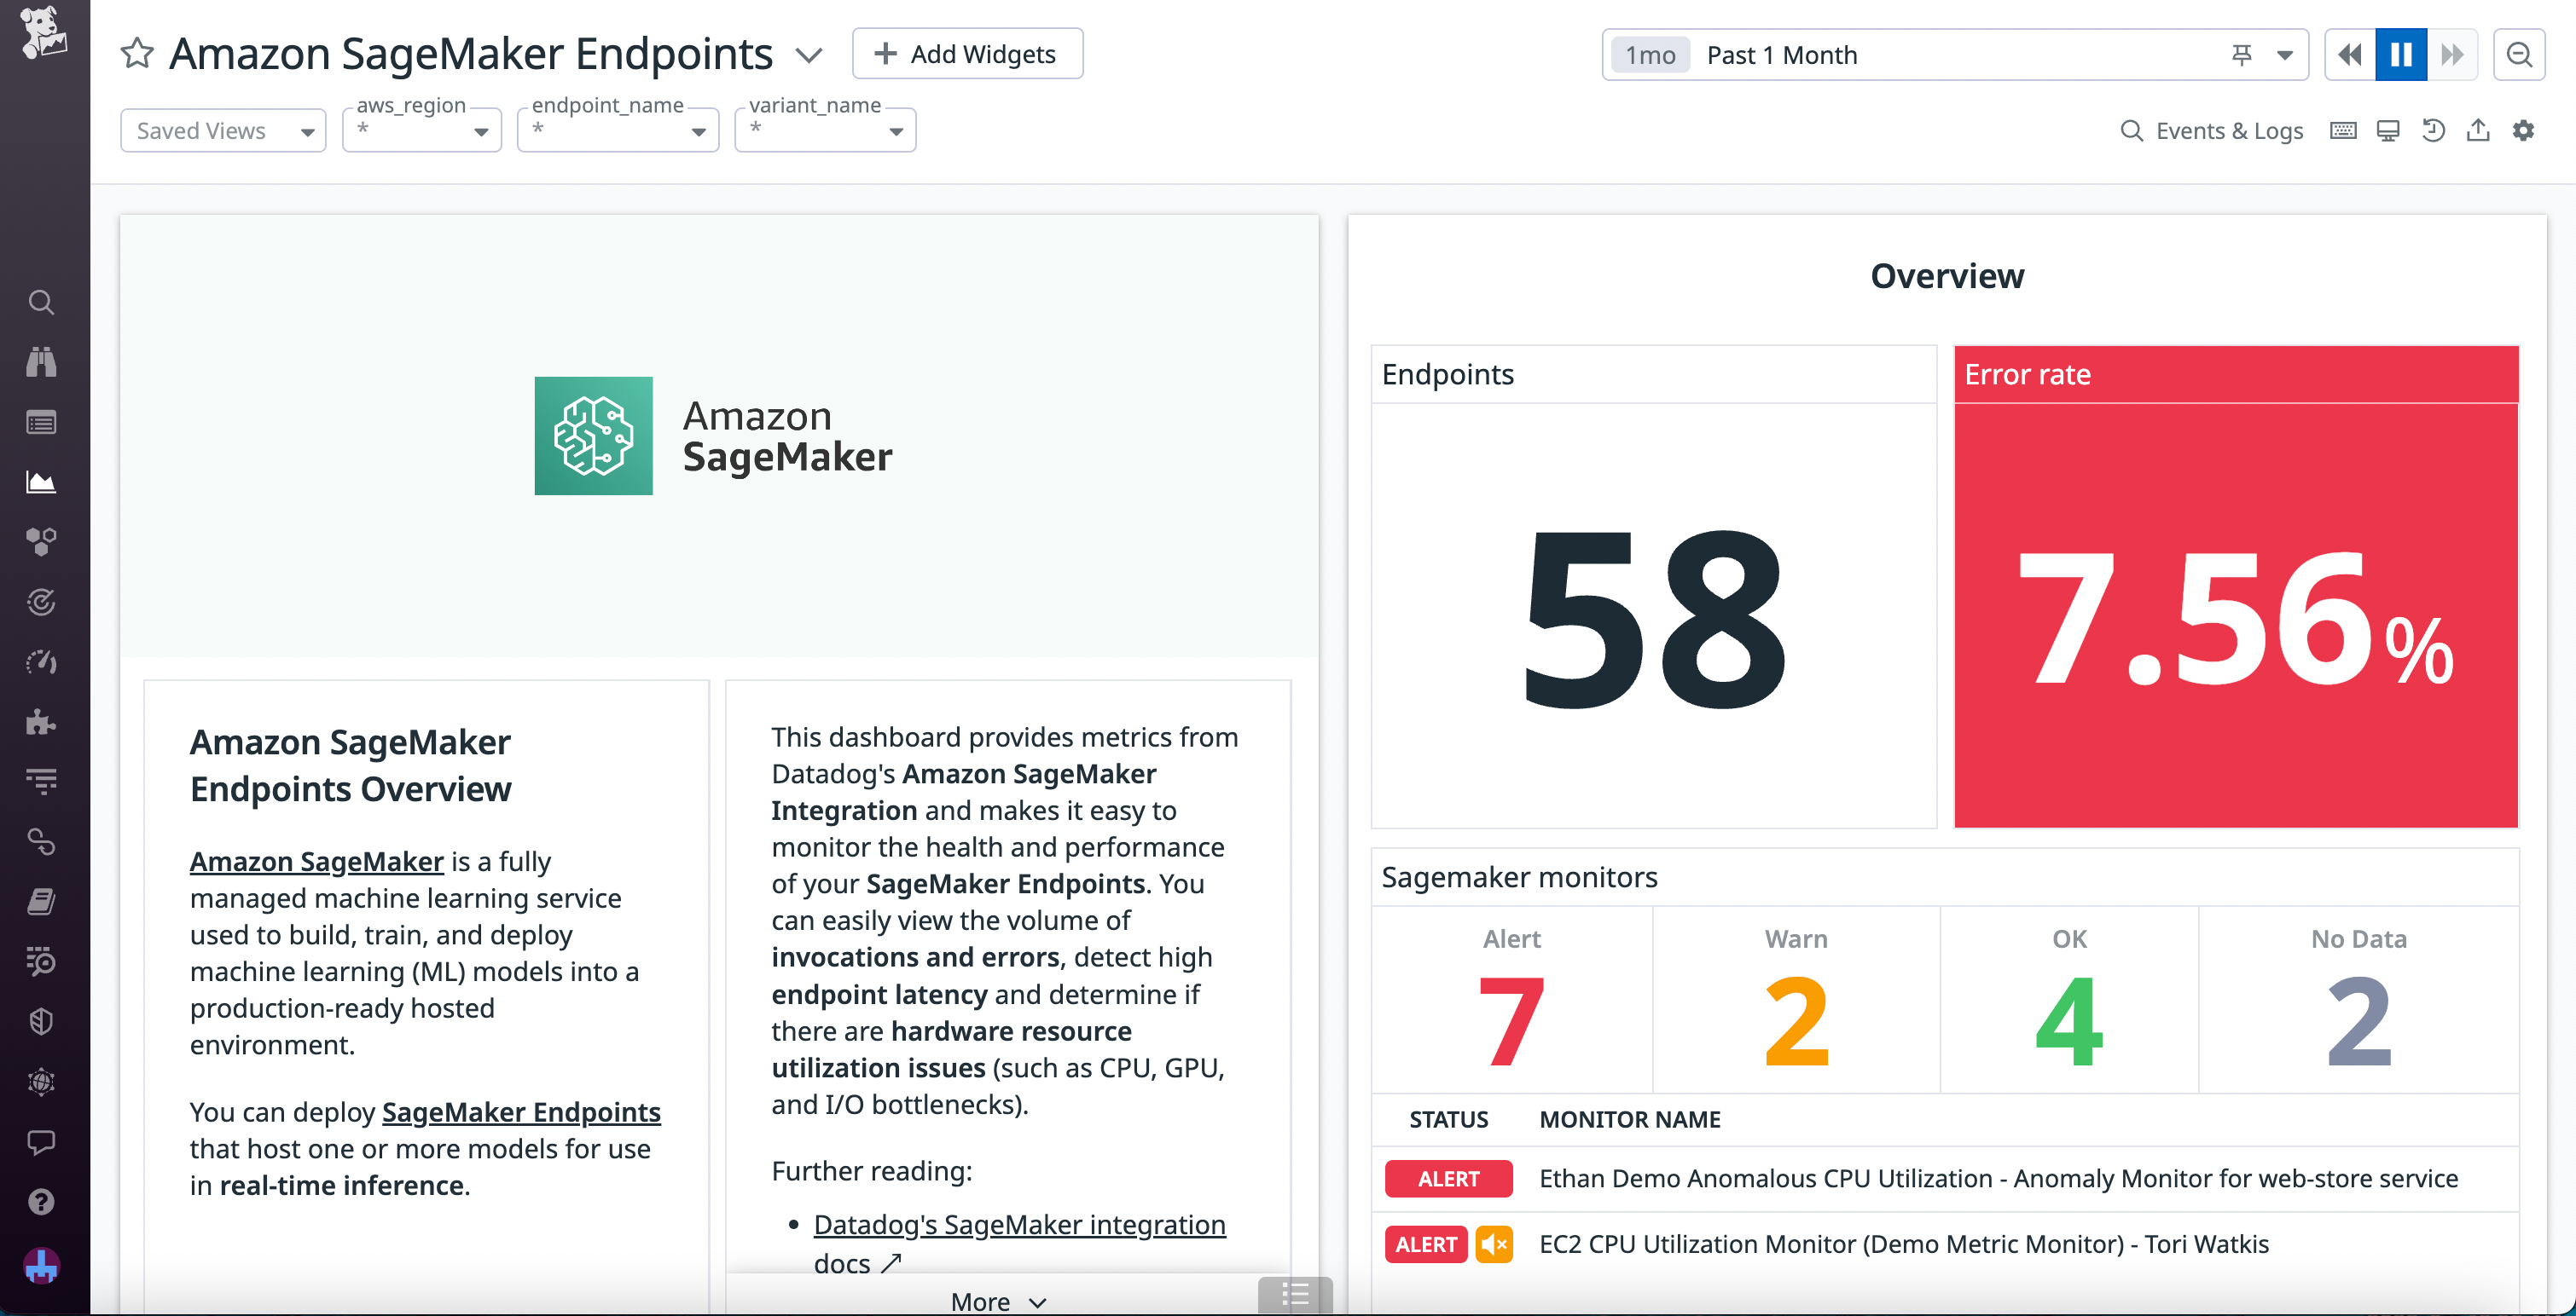Click the Security shield icon in sidebar
2576x1316 pixels.
(41, 1021)
